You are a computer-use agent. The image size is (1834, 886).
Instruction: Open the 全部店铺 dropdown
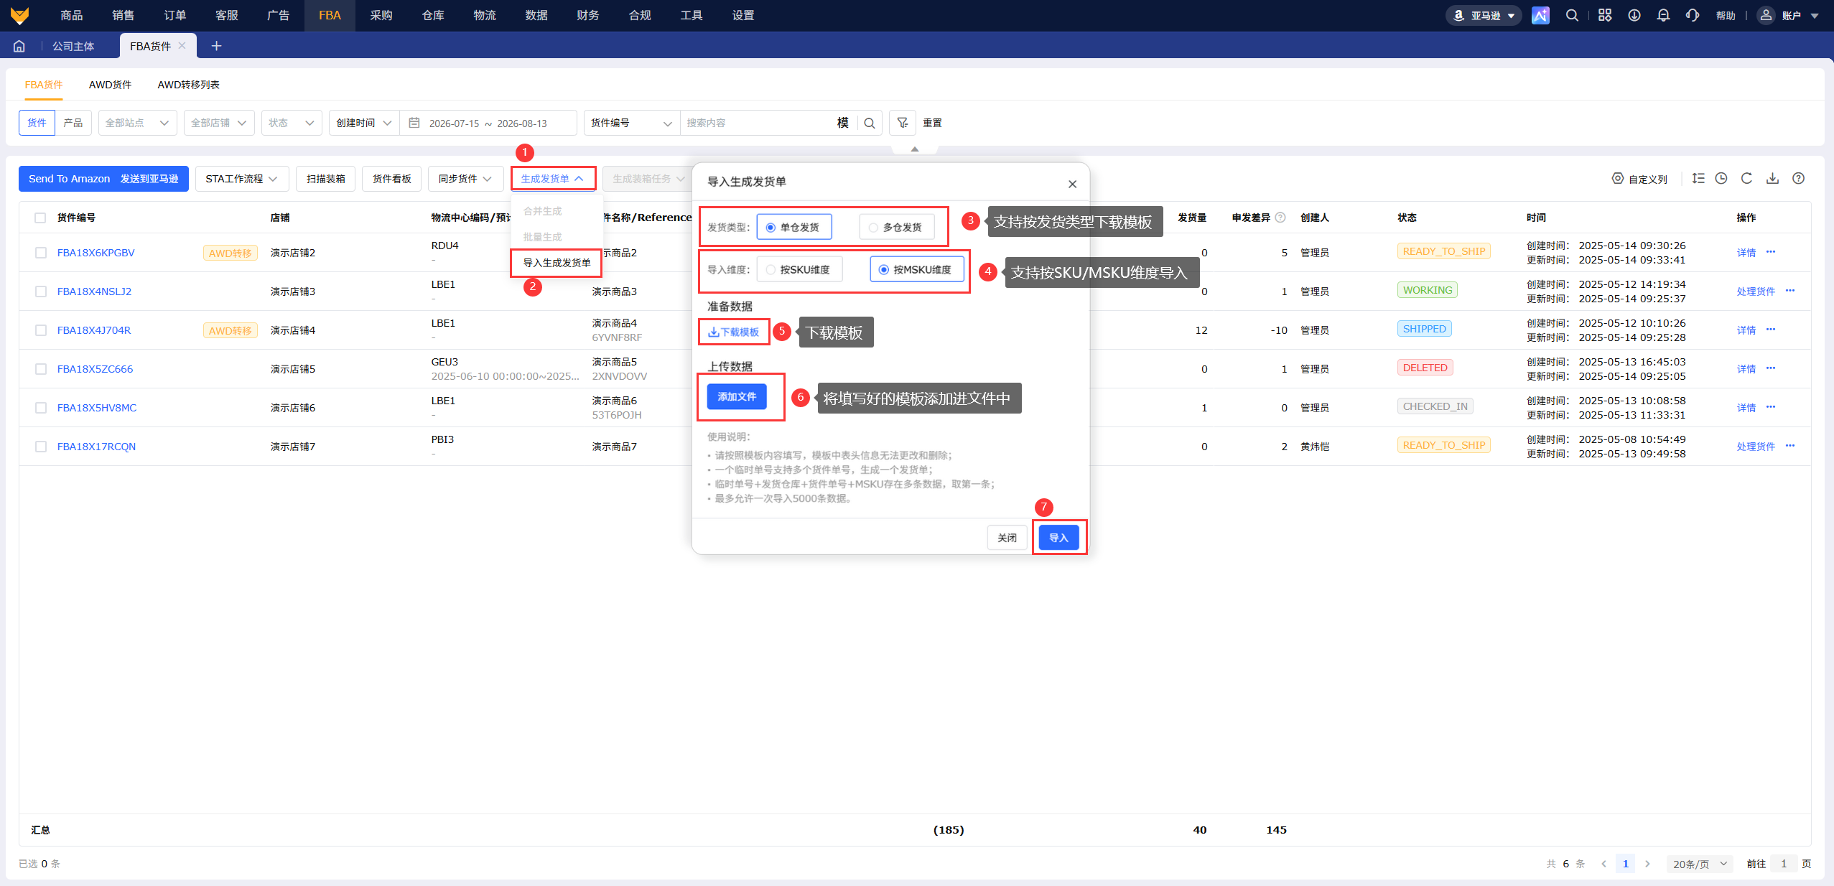coord(219,123)
